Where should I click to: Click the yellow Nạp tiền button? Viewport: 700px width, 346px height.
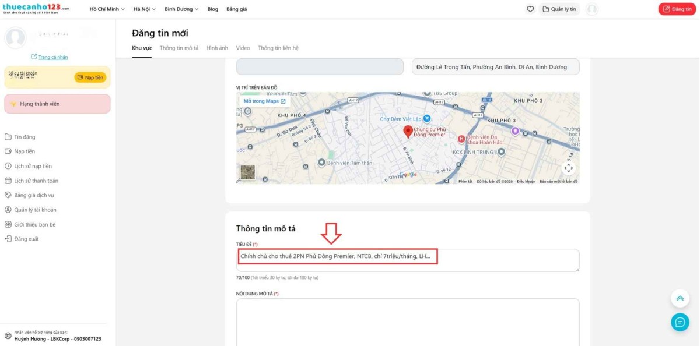(x=90, y=77)
